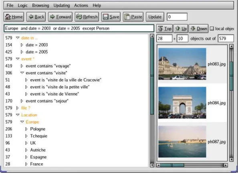Viewport: 238px width, 174px height.
Task: Click the Top arrow icon
Action: (161, 28)
